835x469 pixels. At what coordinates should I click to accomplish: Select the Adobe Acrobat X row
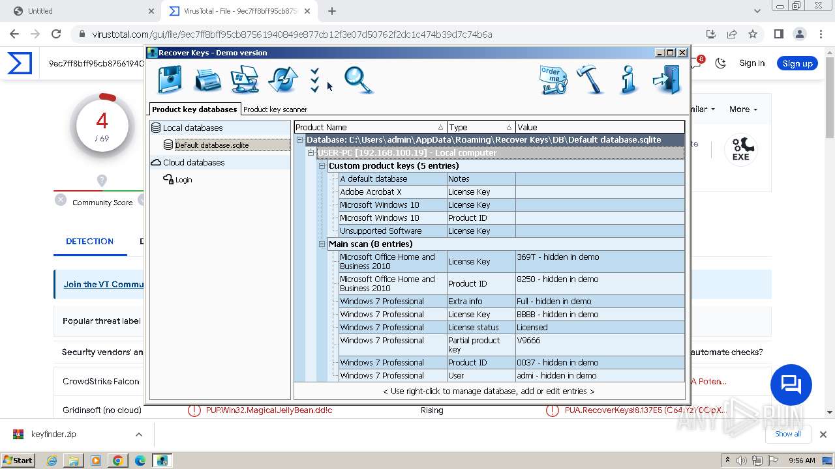511,192
